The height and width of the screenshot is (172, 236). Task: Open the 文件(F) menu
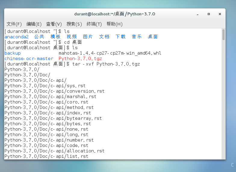tap(14, 24)
